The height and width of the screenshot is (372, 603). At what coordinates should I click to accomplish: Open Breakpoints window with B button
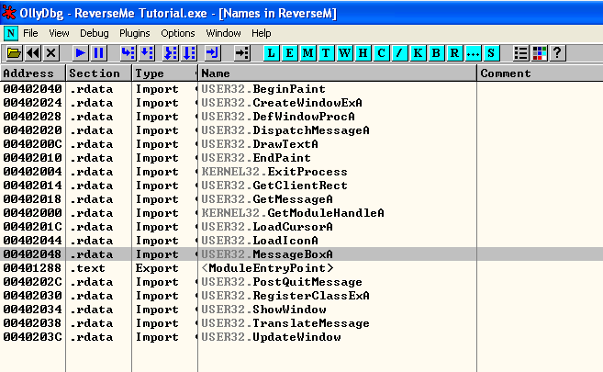pyautogui.click(x=437, y=52)
